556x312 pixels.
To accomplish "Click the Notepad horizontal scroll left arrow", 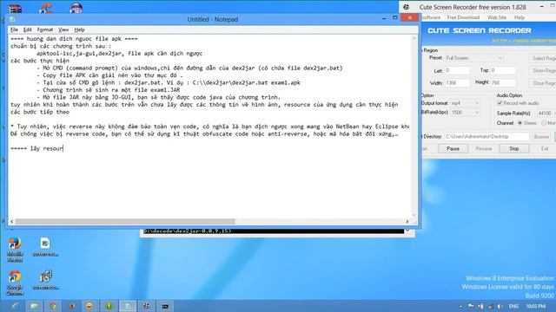I will click(x=11, y=222).
